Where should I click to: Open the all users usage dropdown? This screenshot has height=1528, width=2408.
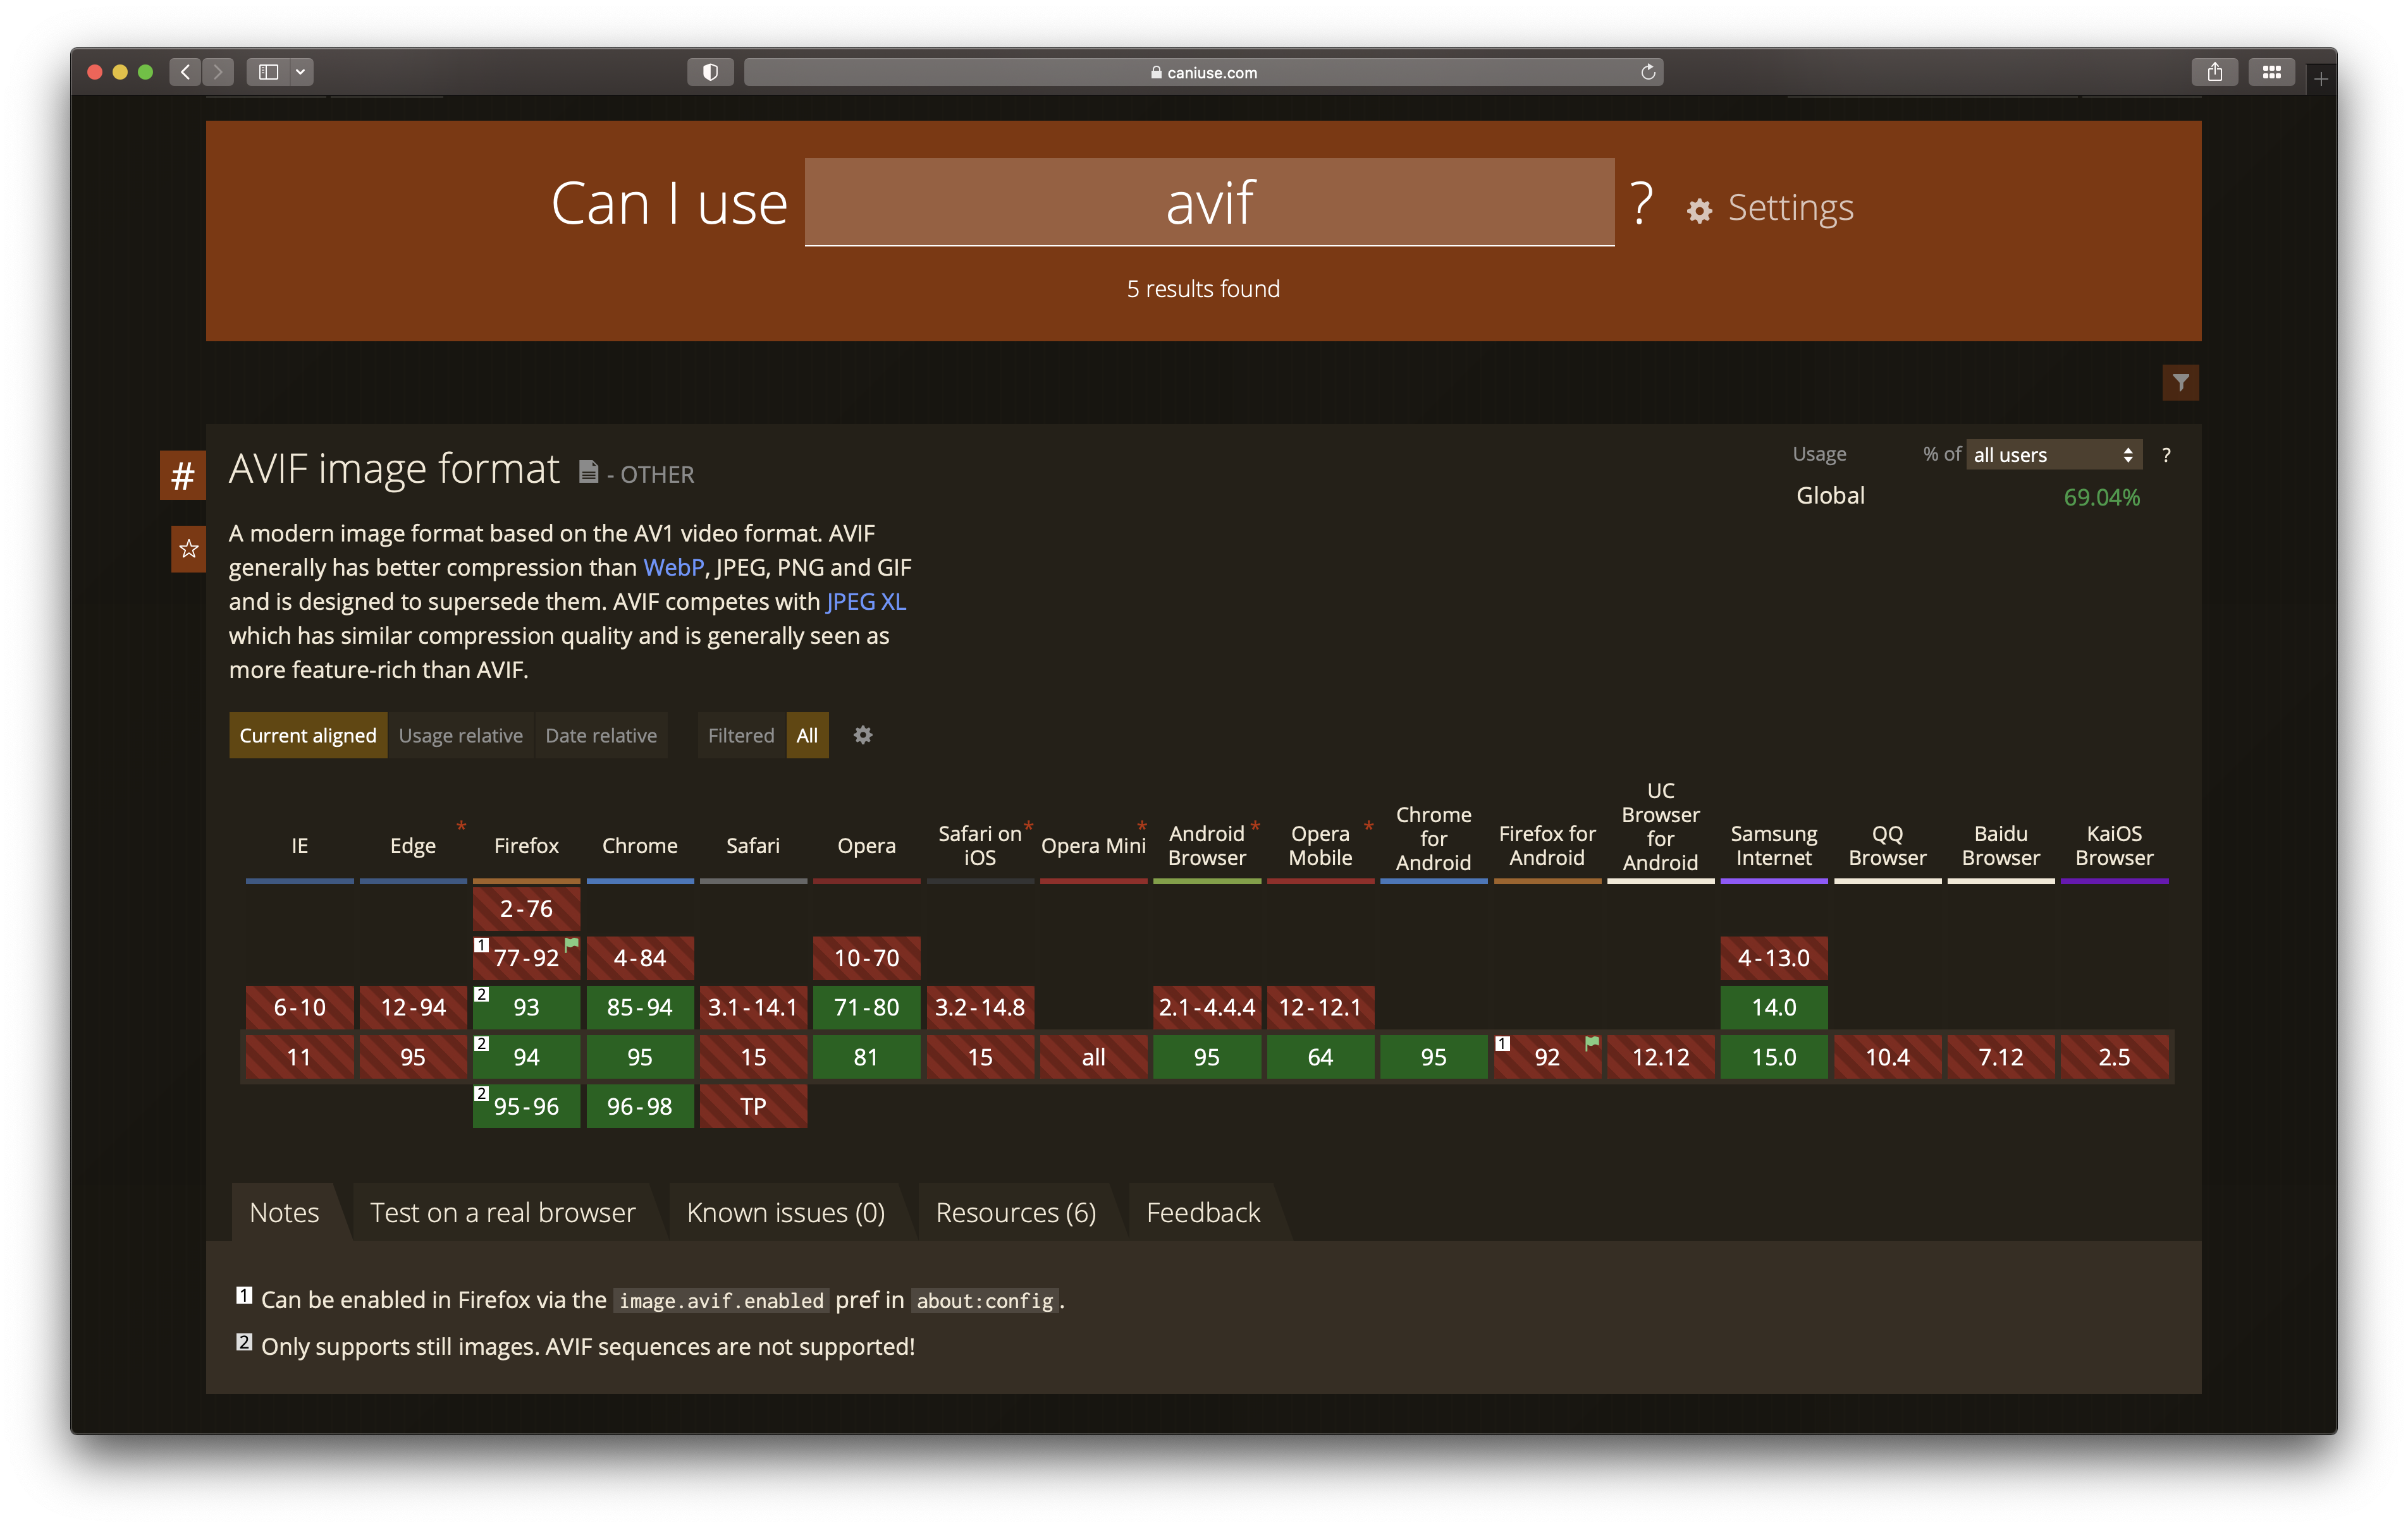tap(2054, 455)
